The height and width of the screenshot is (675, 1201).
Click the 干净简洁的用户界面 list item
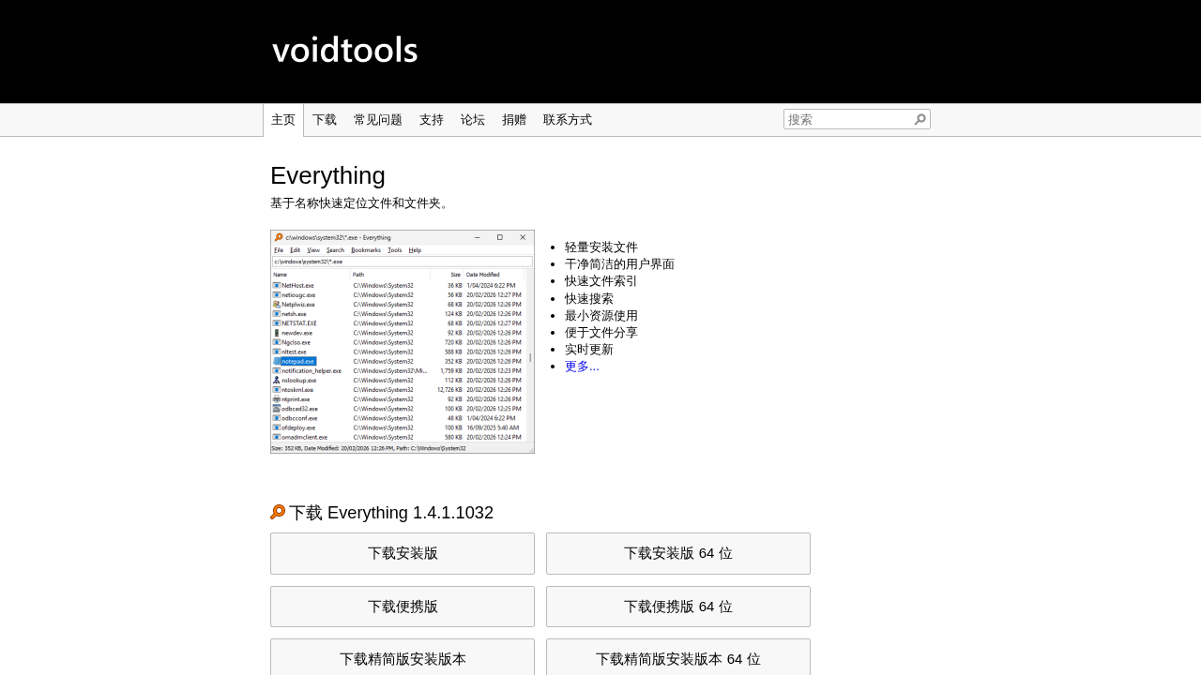619,264
